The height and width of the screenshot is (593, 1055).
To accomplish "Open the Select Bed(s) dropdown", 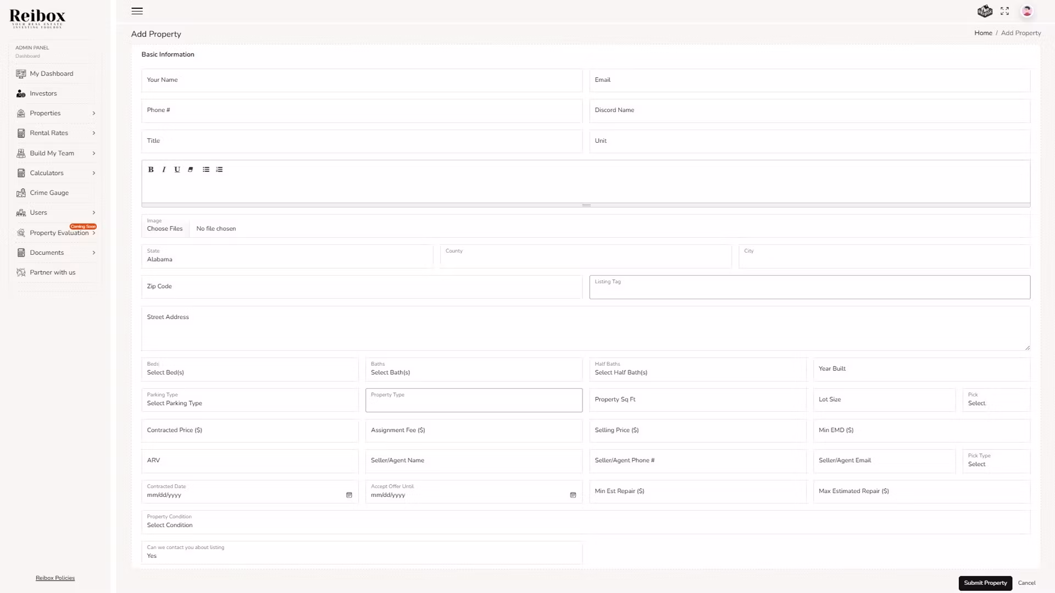I will click(x=249, y=370).
